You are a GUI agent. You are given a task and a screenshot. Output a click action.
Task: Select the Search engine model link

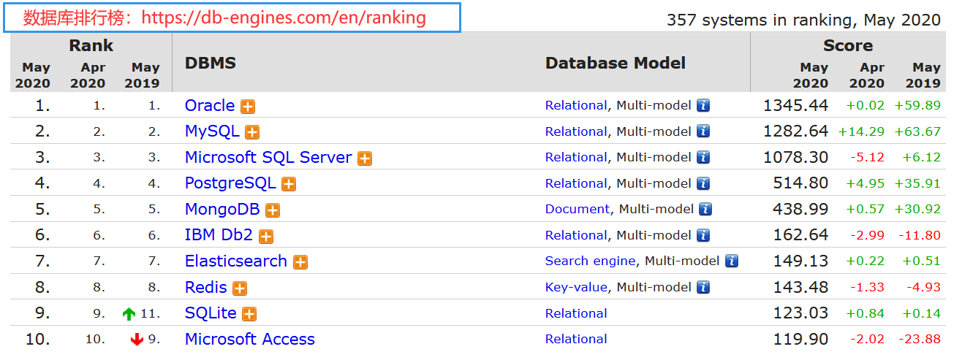point(591,261)
